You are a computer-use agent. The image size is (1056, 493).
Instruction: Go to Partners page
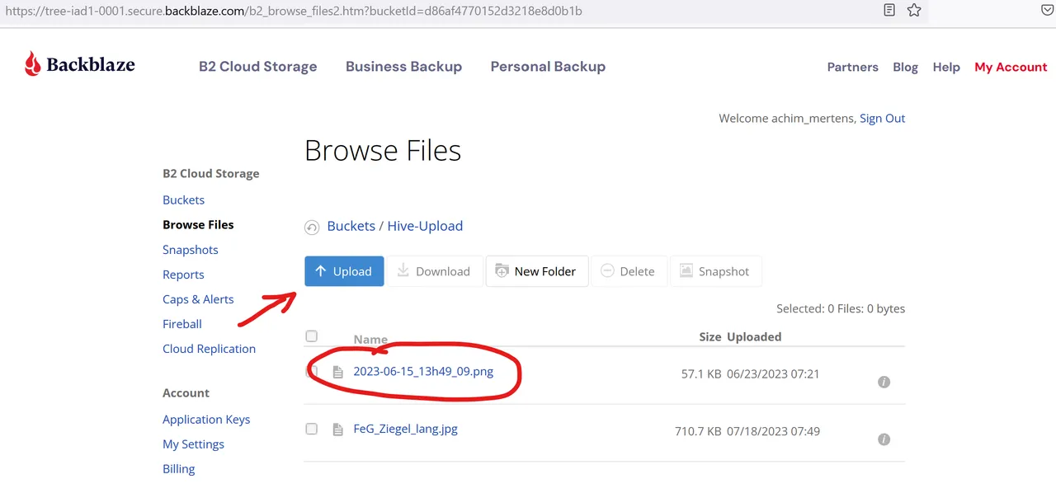pyautogui.click(x=852, y=68)
